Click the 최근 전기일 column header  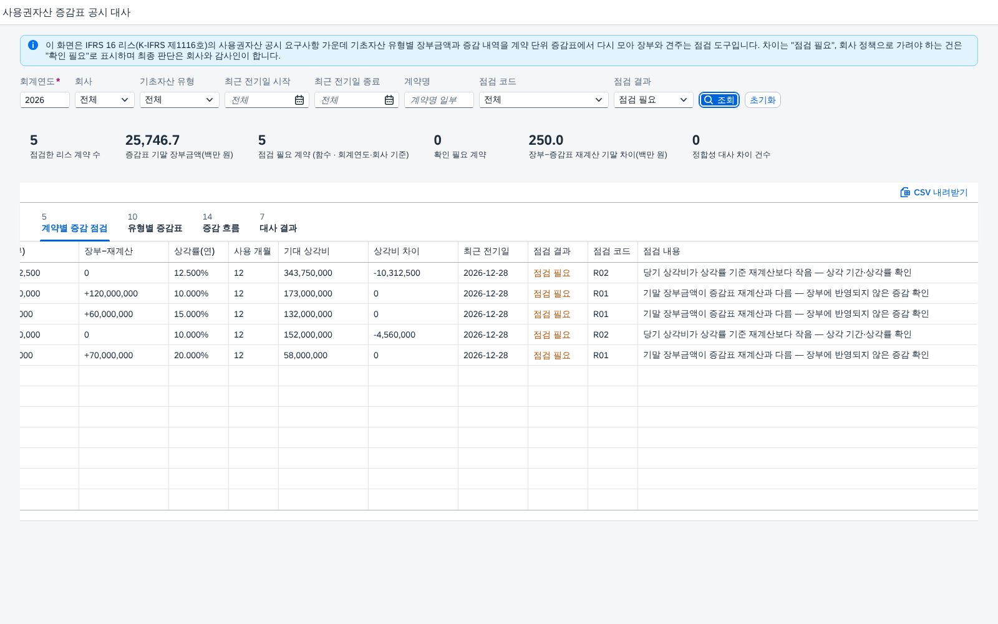493,251
